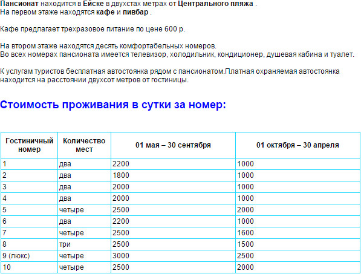Click the Гостиничный номер column header
Image resolution: width=361 pixels, height=274 pixels.
29,145
